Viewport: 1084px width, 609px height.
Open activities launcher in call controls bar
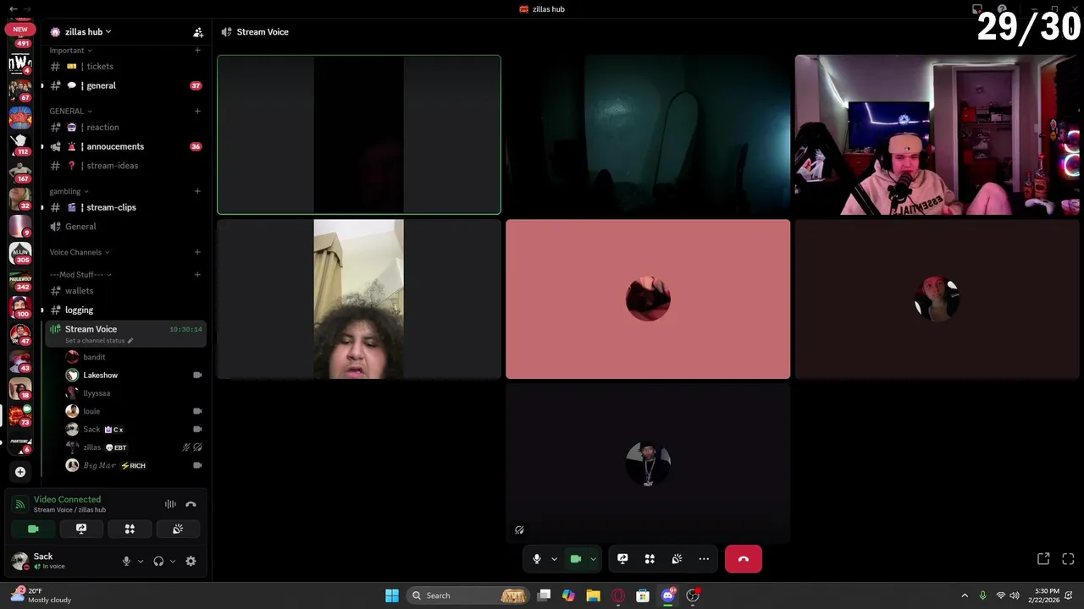point(650,559)
